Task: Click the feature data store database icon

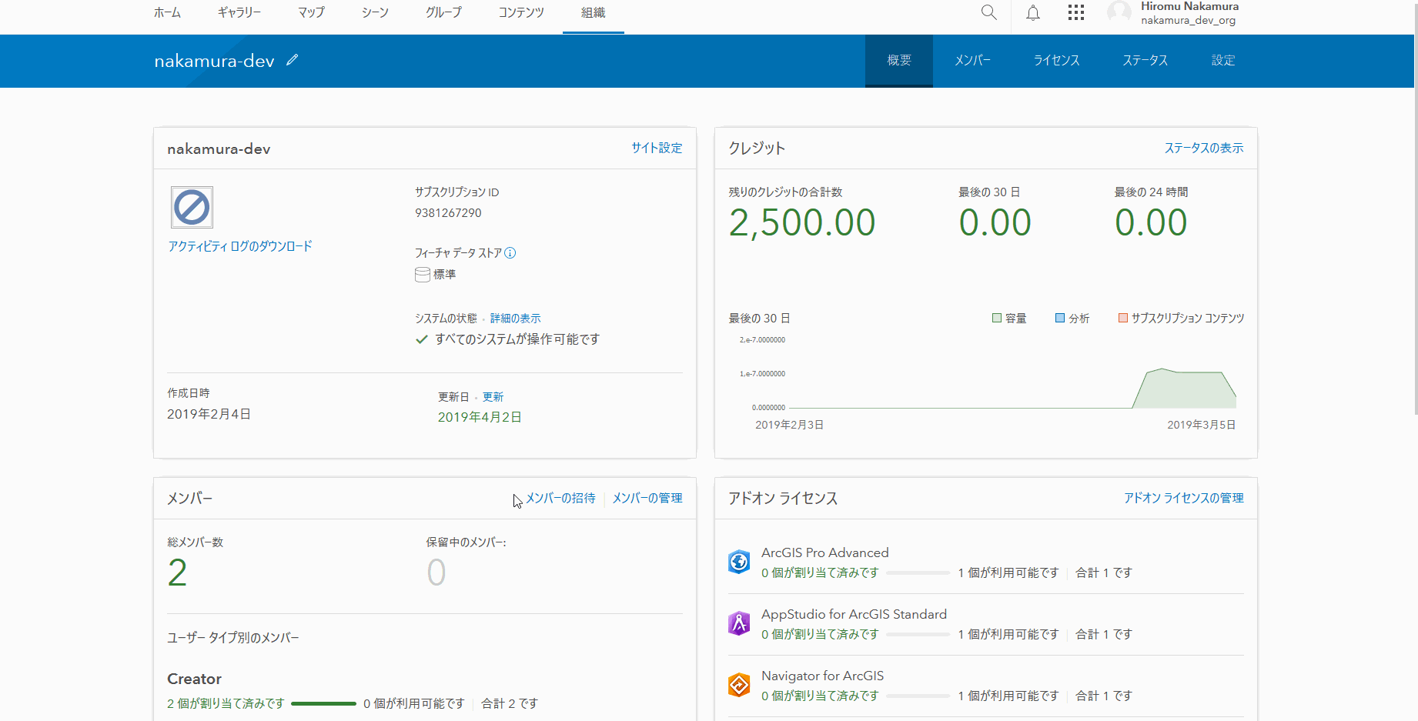Action: point(423,275)
